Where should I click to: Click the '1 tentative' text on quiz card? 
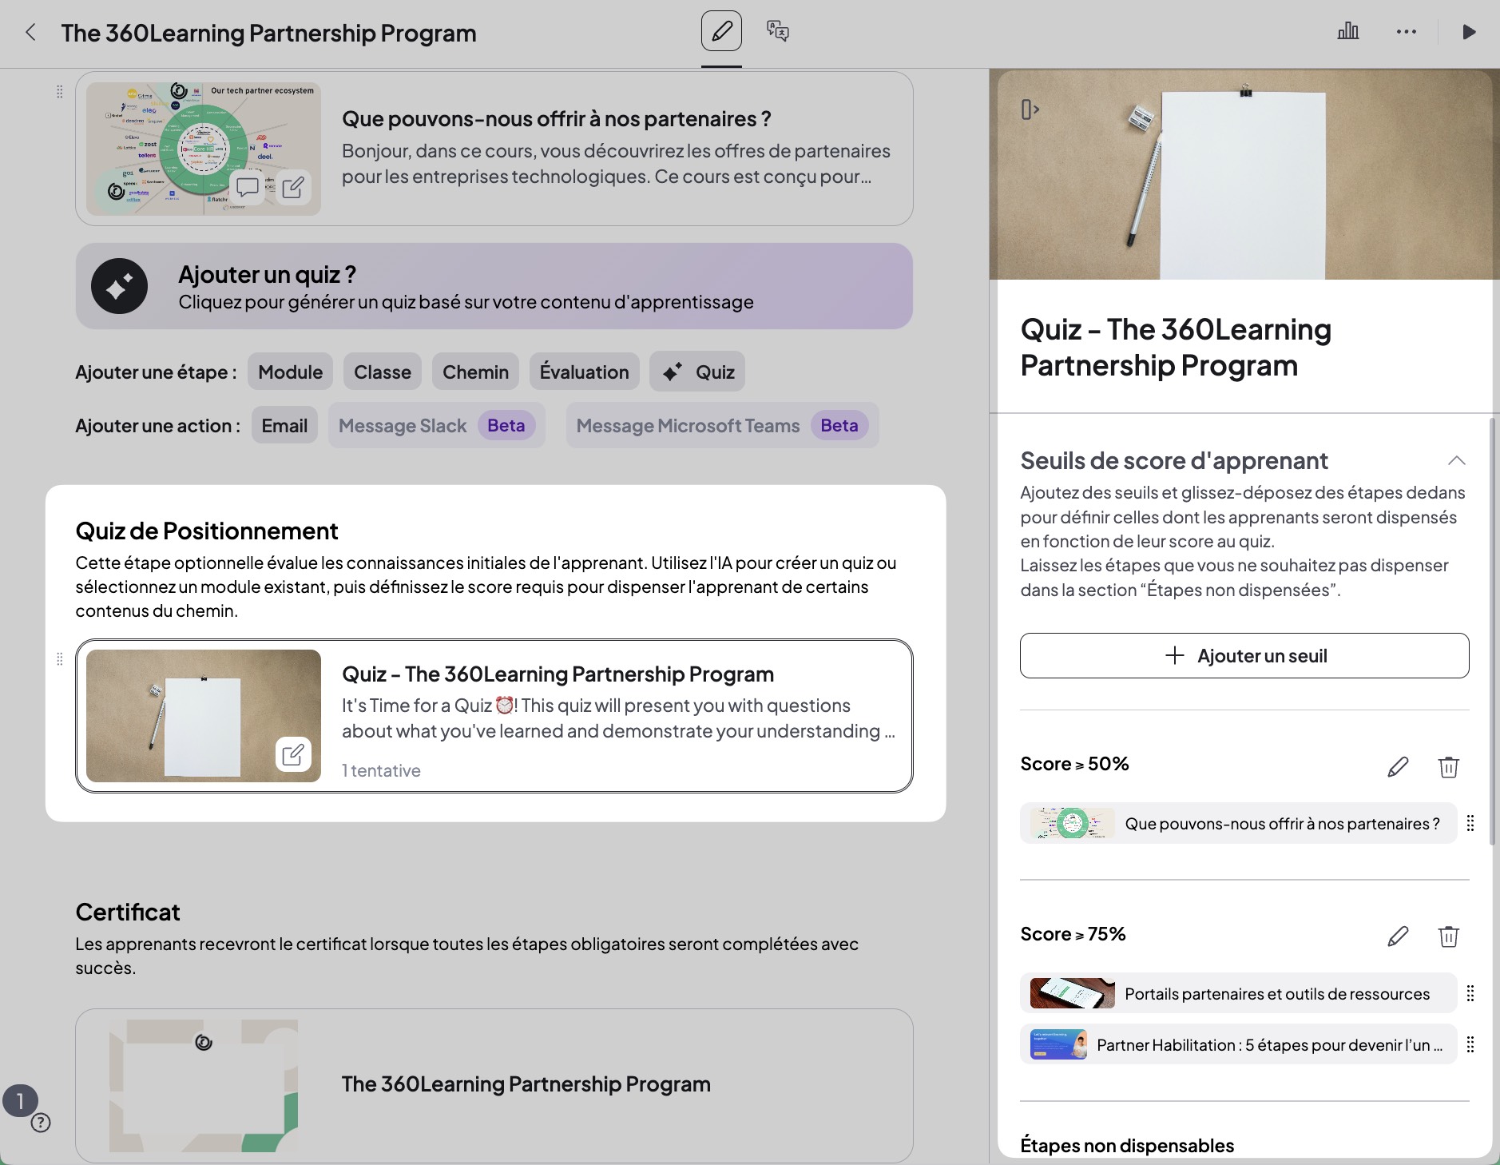(x=381, y=770)
